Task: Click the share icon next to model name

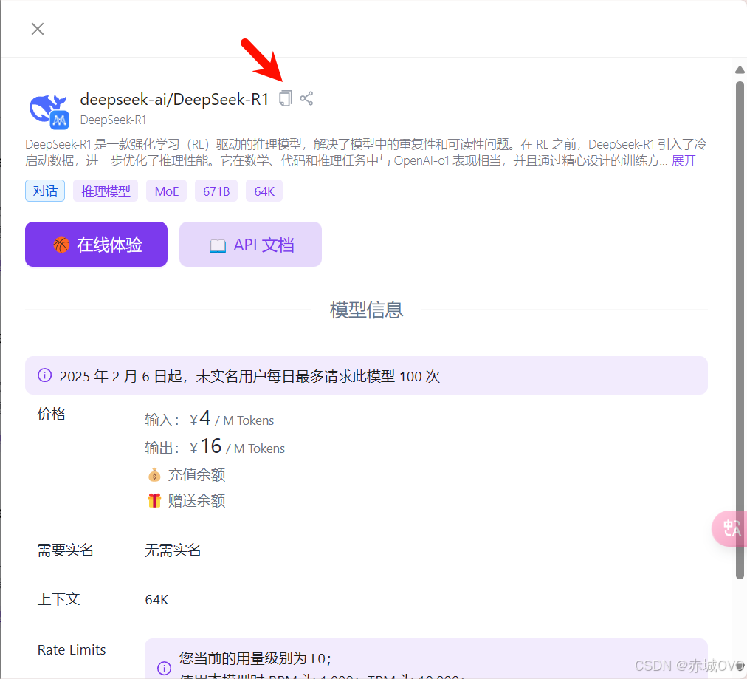Action: point(306,98)
